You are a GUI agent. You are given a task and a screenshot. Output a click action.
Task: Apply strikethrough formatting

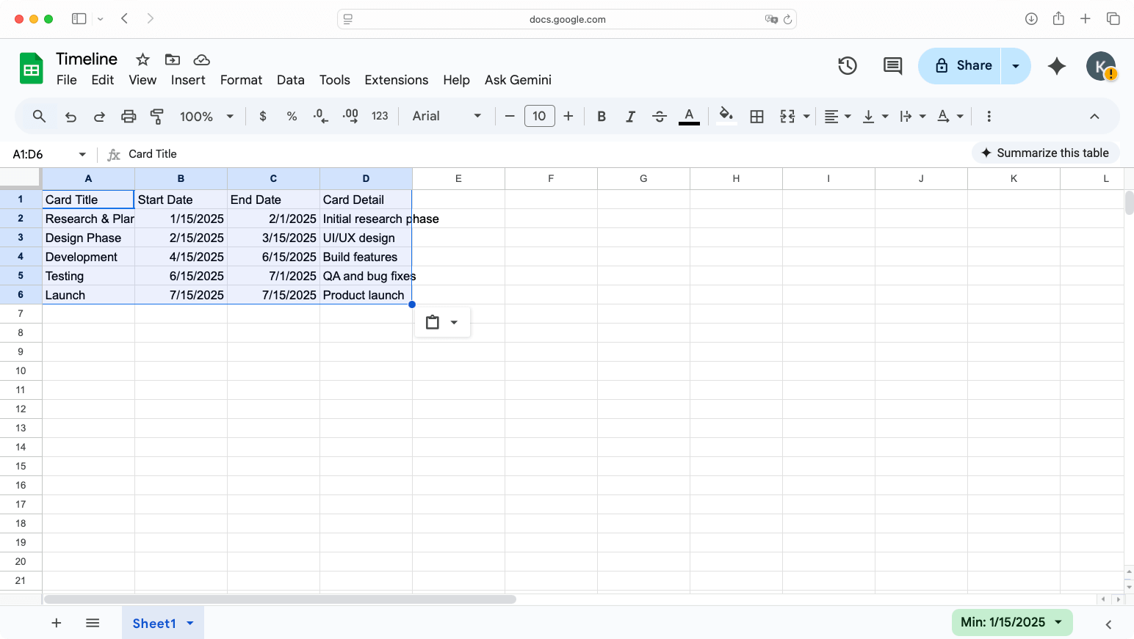click(660, 116)
